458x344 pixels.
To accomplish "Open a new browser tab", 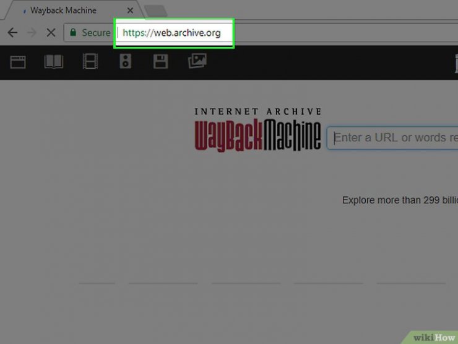I will [156, 11].
